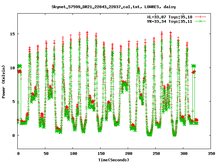Click the plot title 'Skynet_57599_DR21_22843_22837_cal.txt, LOWRES, daisy'
The width and height of the screenshot is (218, 163).
pyautogui.click(x=113, y=7)
